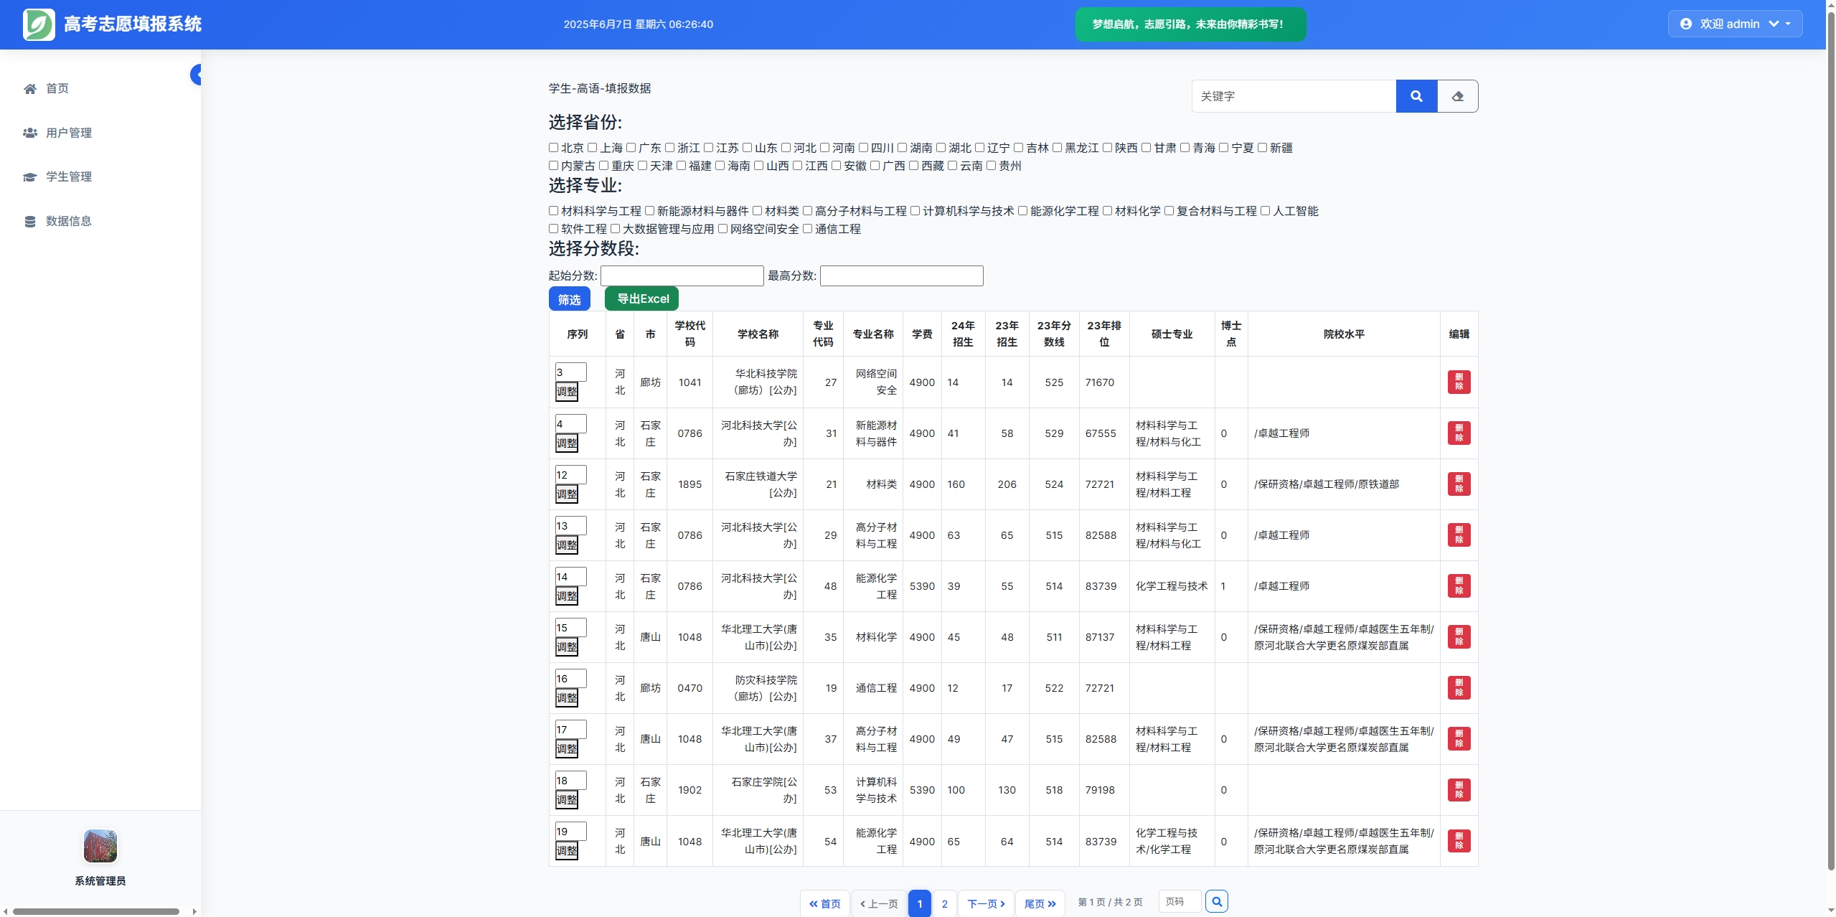Screen dimensions: 1836x917
Task: Click the home icon beside 首页
Action: tap(30, 89)
